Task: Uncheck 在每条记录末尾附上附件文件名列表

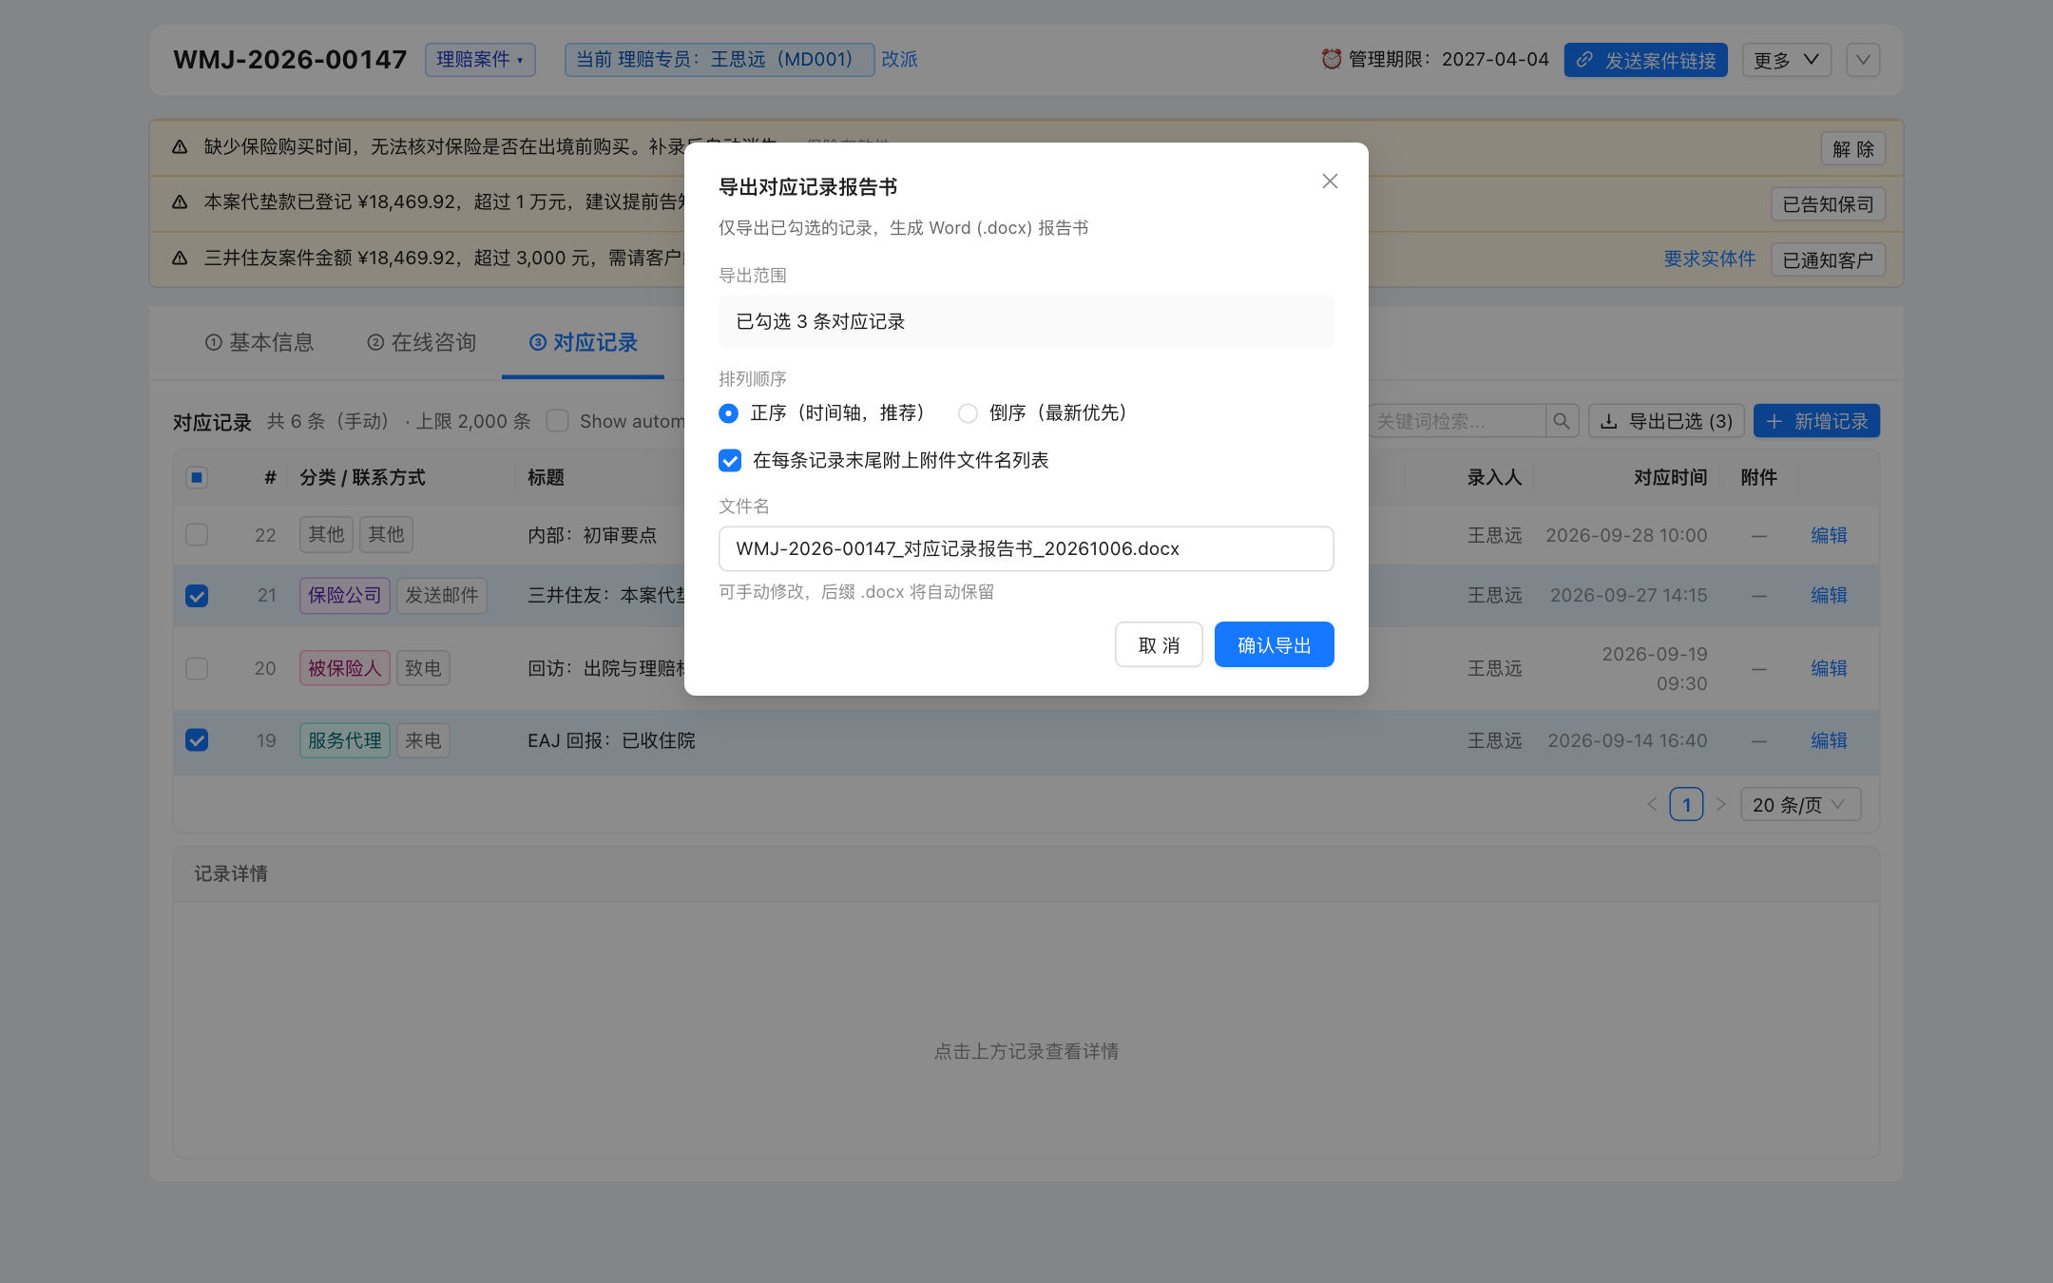Action: point(730,460)
